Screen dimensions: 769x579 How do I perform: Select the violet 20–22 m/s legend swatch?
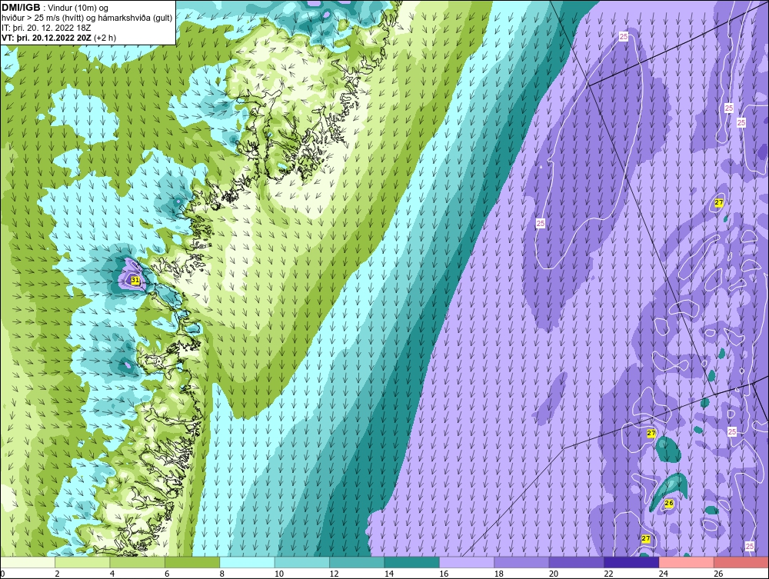pyautogui.click(x=577, y=562)
